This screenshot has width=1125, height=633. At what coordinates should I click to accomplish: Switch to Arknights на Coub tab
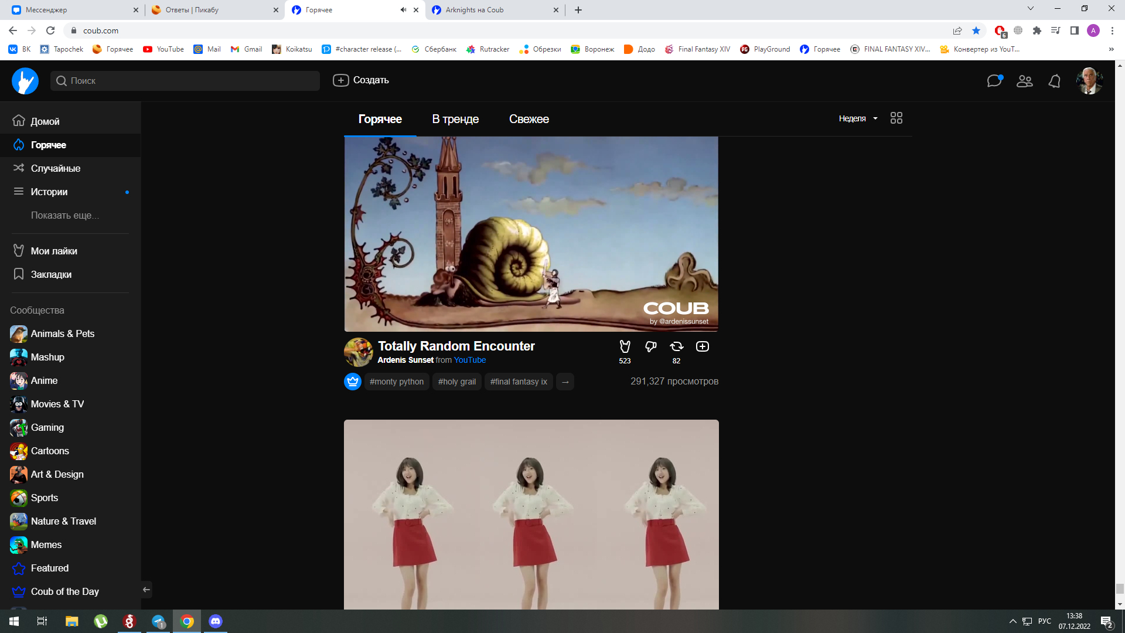tap(495, 10)
